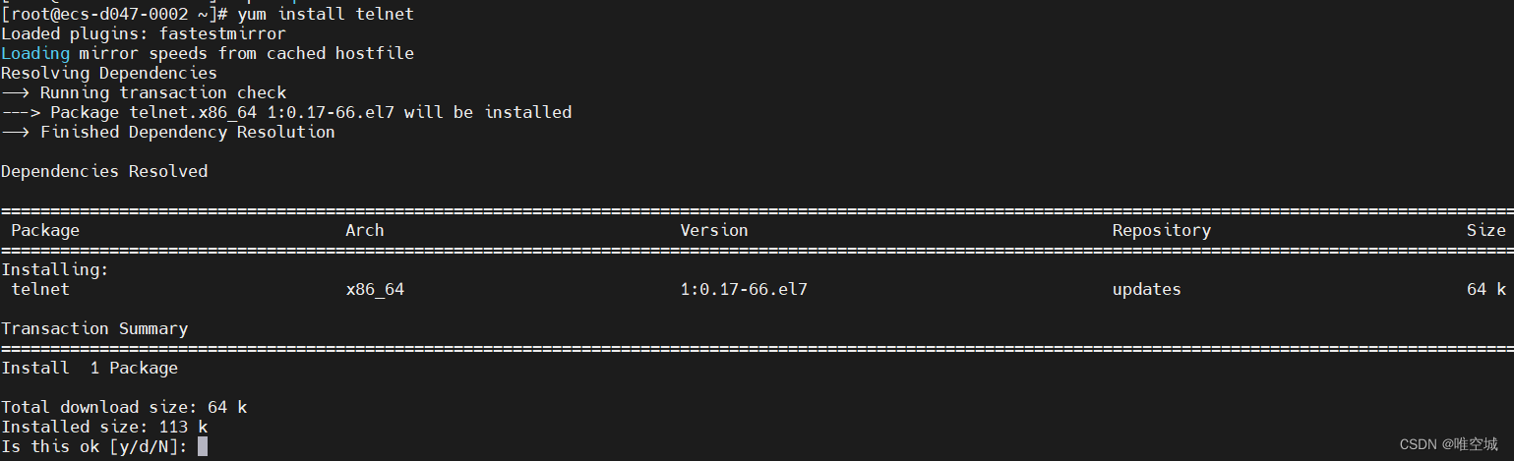Click the 'Size' column header
The image size is (1514, 461).
1485,230
